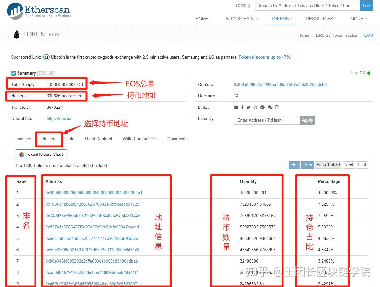Select the 3570224 transfers value

pyautogui.click(x=55, y=107)
